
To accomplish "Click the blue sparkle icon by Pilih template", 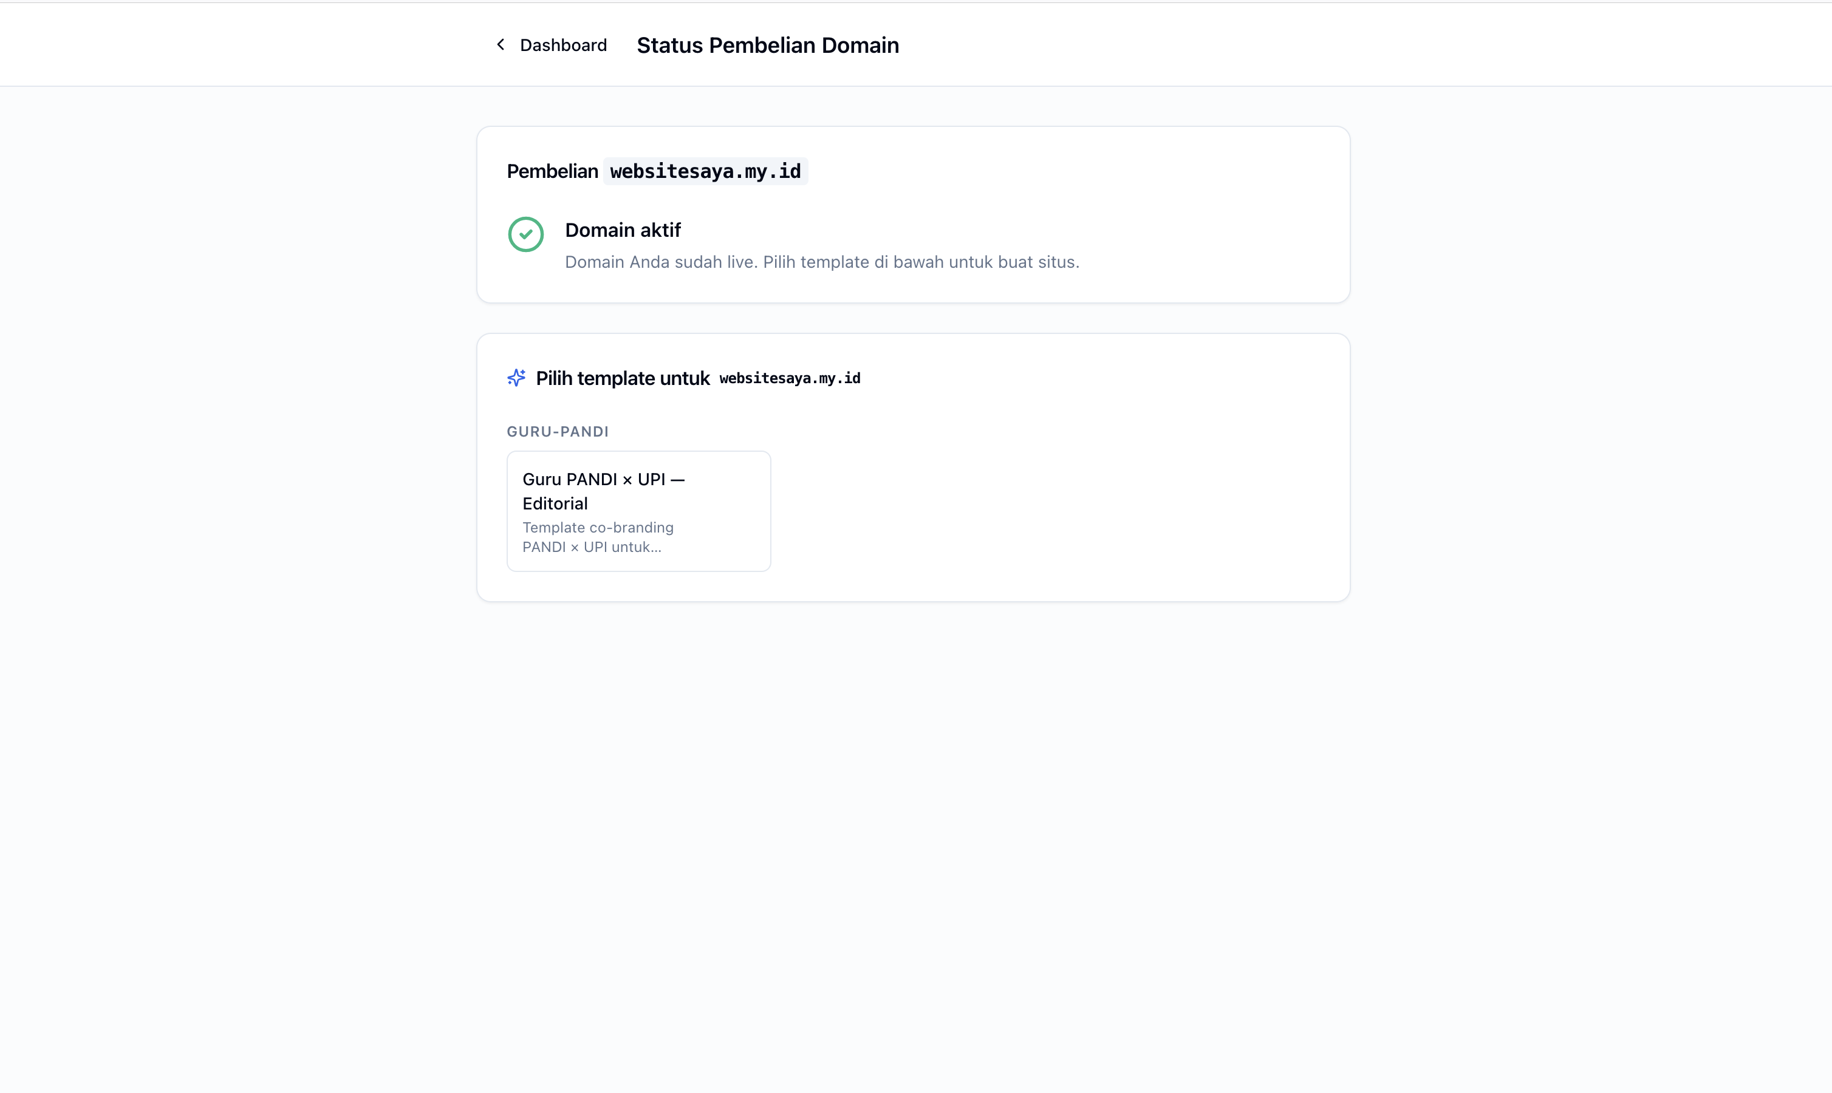I will [x=516, y=378].
